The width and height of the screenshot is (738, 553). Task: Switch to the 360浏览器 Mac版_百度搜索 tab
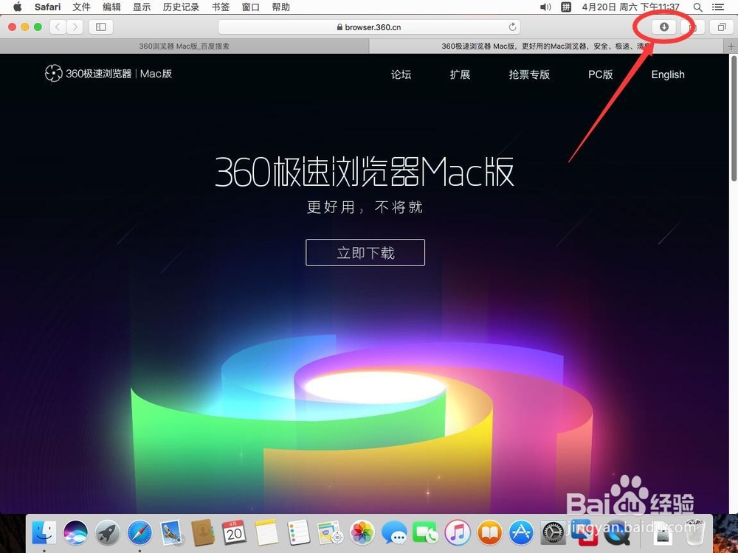[x=184, y=46]
